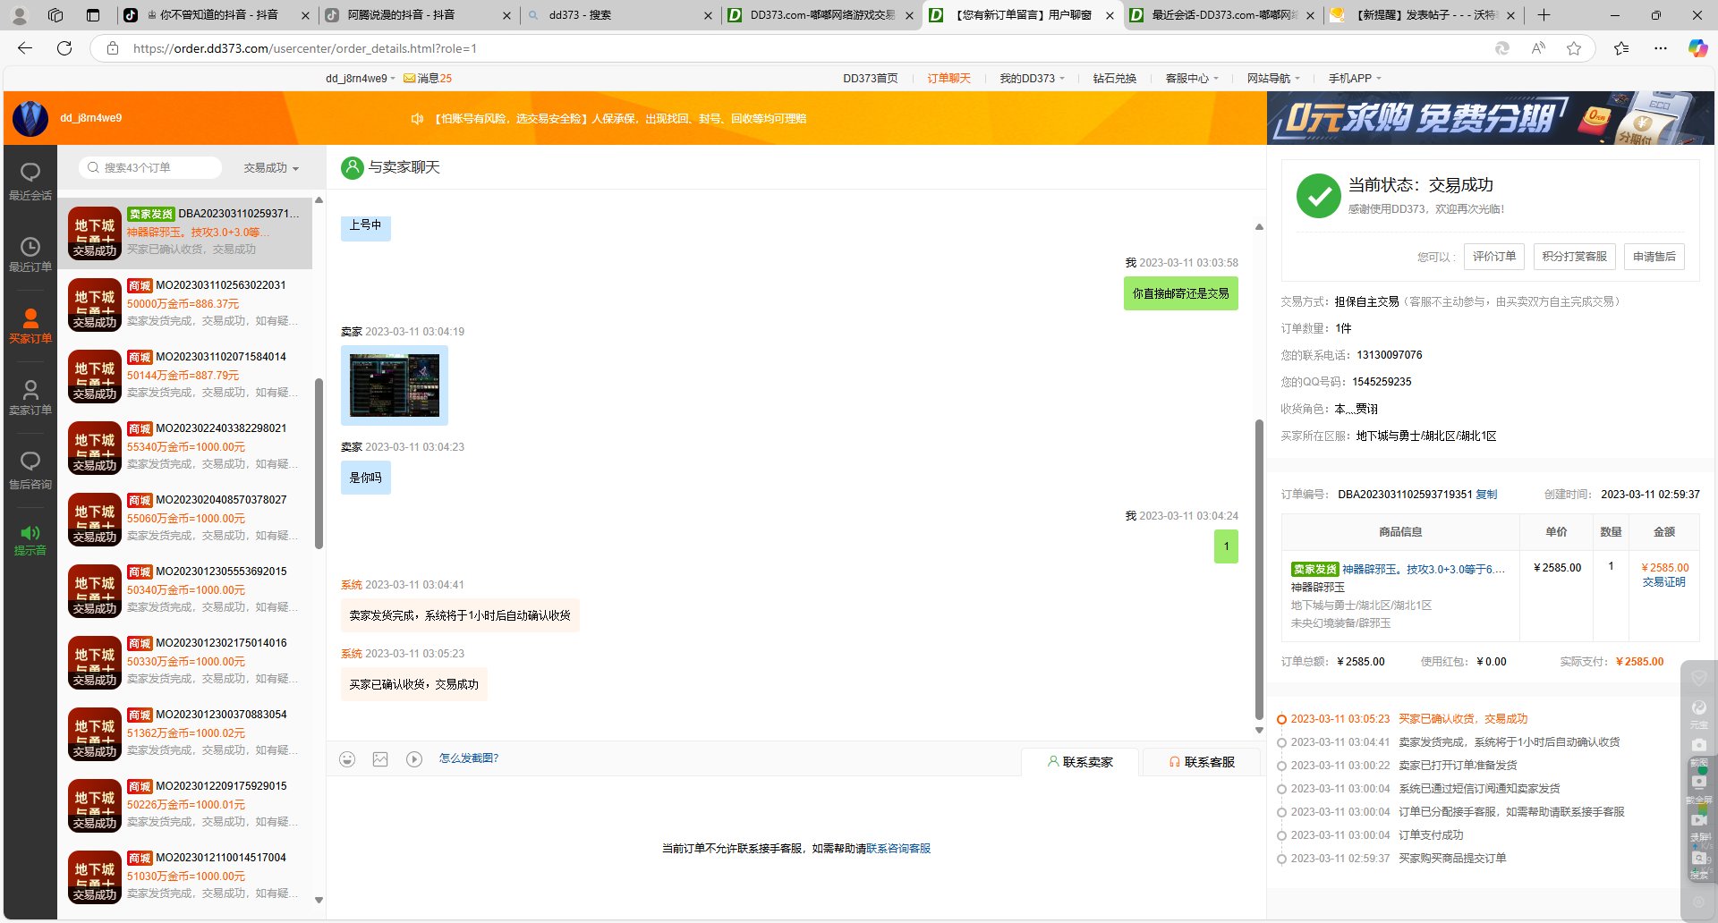Switch to 【新提醒】发表帖子 browser tab
1718x923 pixels.
coord(1425,15)
